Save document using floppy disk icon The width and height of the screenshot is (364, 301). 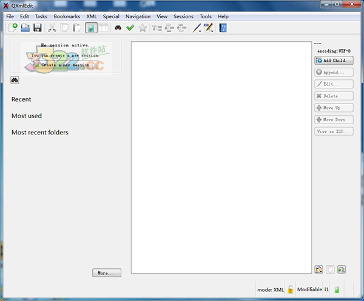37,28
